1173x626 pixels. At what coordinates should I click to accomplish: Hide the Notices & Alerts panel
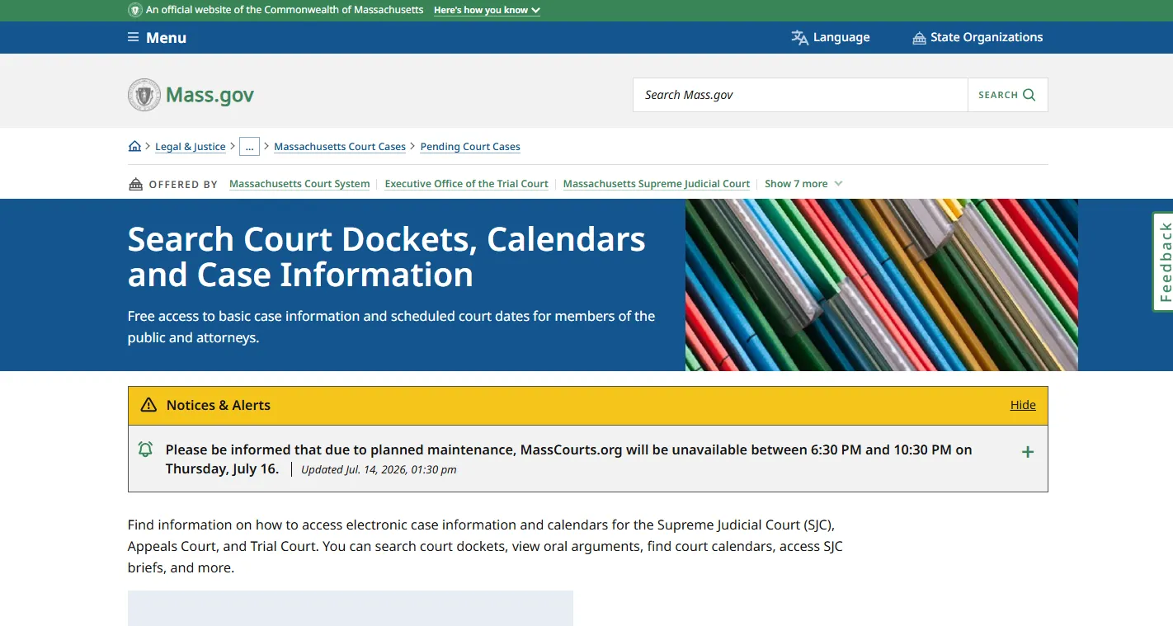pyautogui.click(x=1023, y=405)
